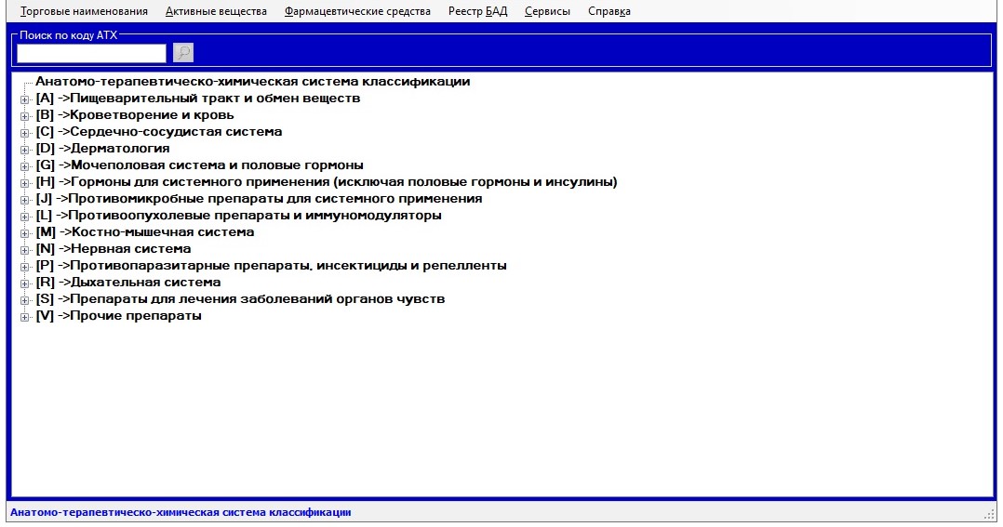1003x527 pixels.
Task: Open the Фармацевтические средства menu
Action: pyautogui.click(x=357, y=11)
